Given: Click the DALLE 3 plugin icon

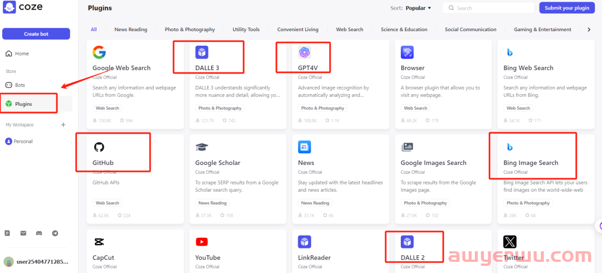Looking at the screenshot, I should point(202,52).
